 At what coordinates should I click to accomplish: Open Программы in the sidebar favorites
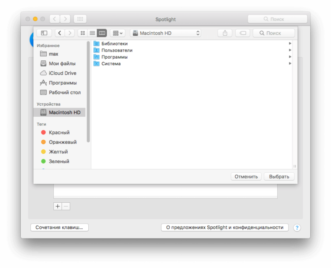click(60, 83)
